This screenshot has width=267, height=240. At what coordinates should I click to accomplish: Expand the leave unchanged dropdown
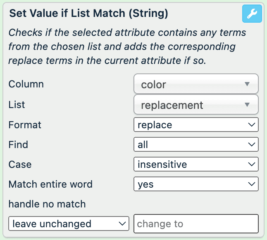coord(69,224)
